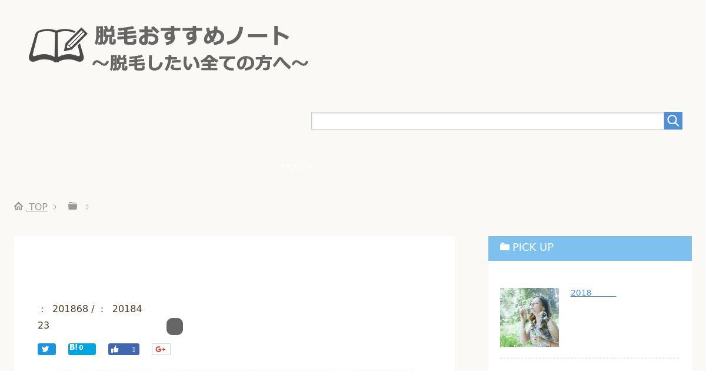This screenshot has width=706, height=371.
Task: Click the gray rounded square beside the date
Action: (x=175, y=326)
